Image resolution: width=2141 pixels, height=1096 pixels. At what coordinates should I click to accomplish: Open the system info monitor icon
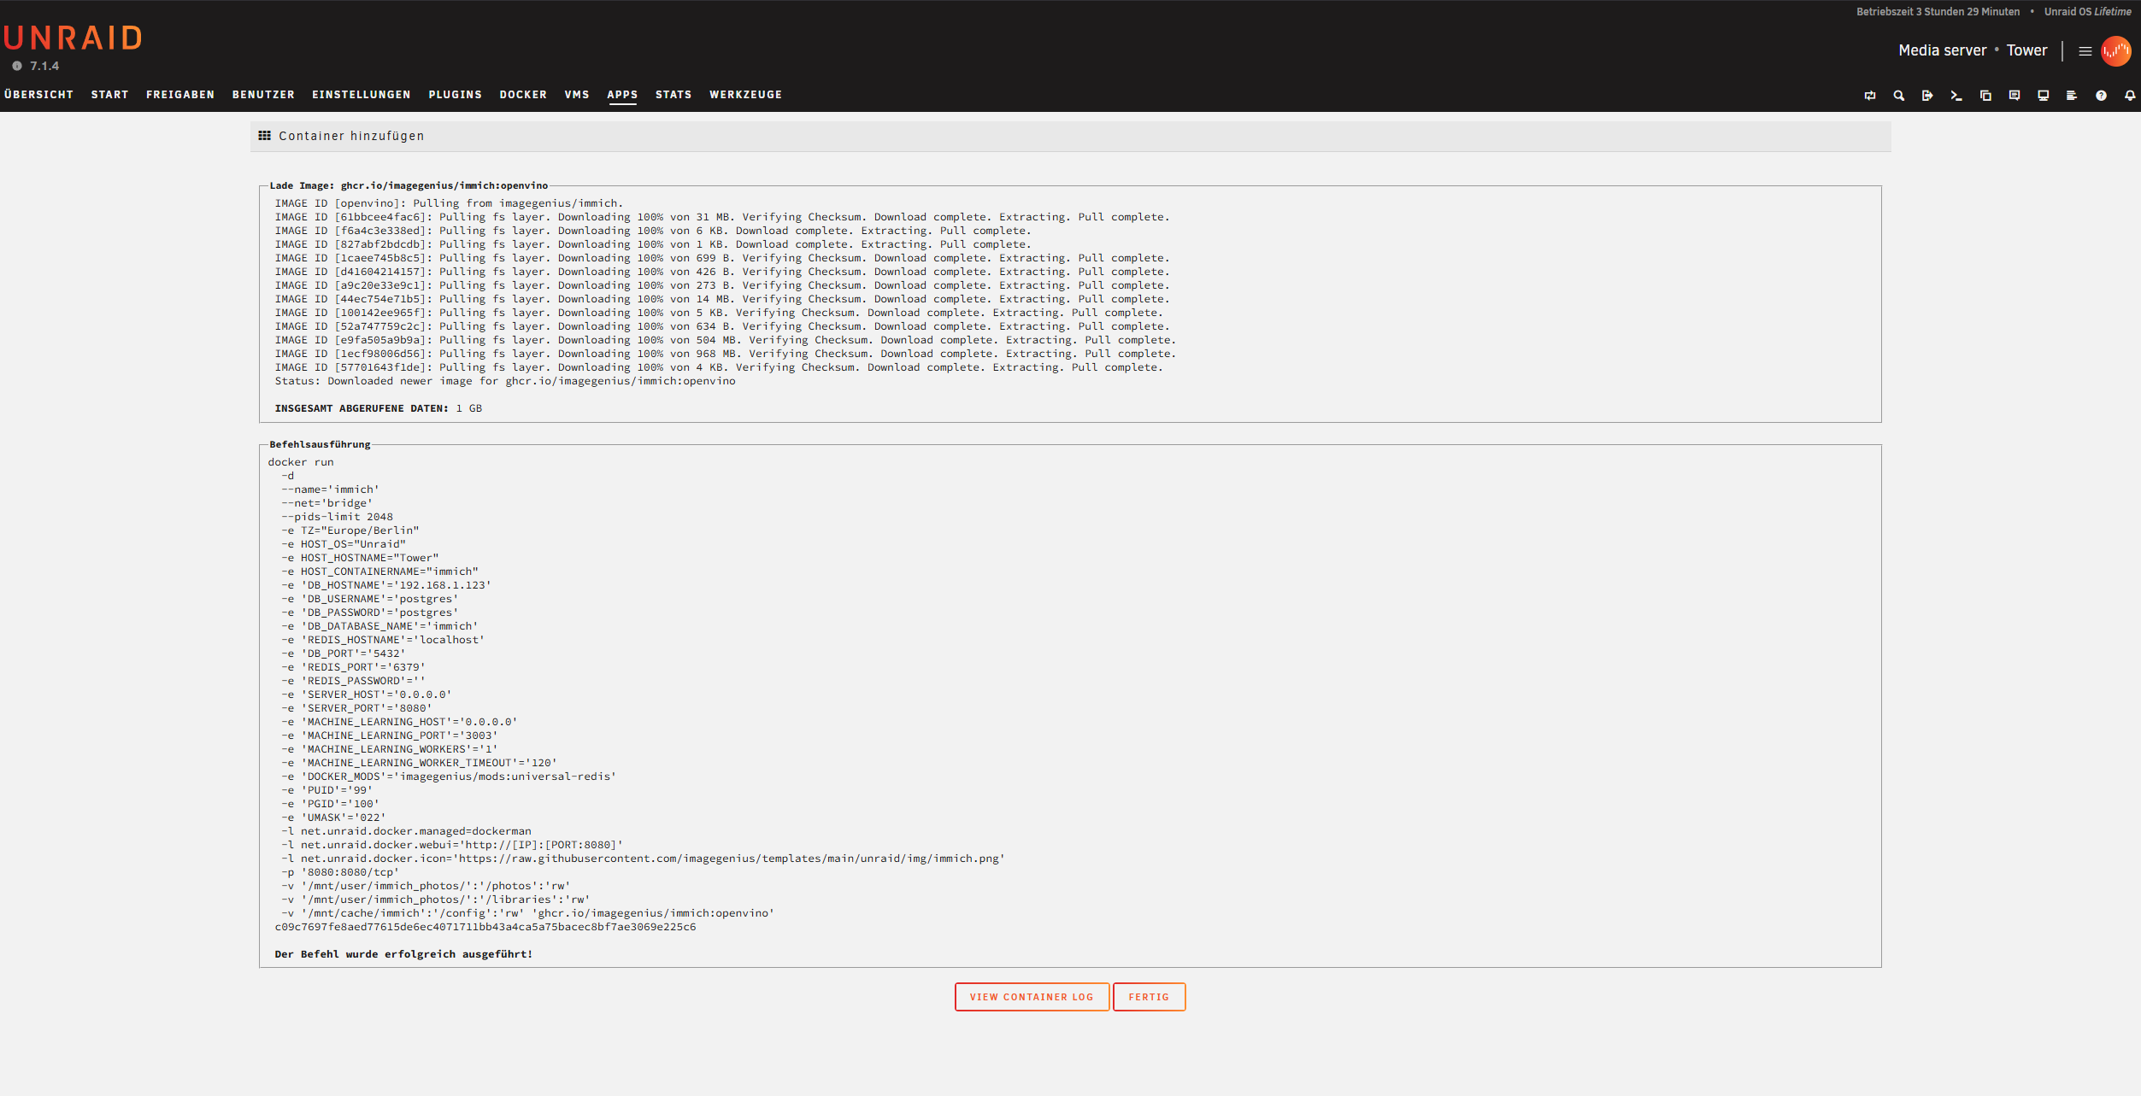(2043, 96)
